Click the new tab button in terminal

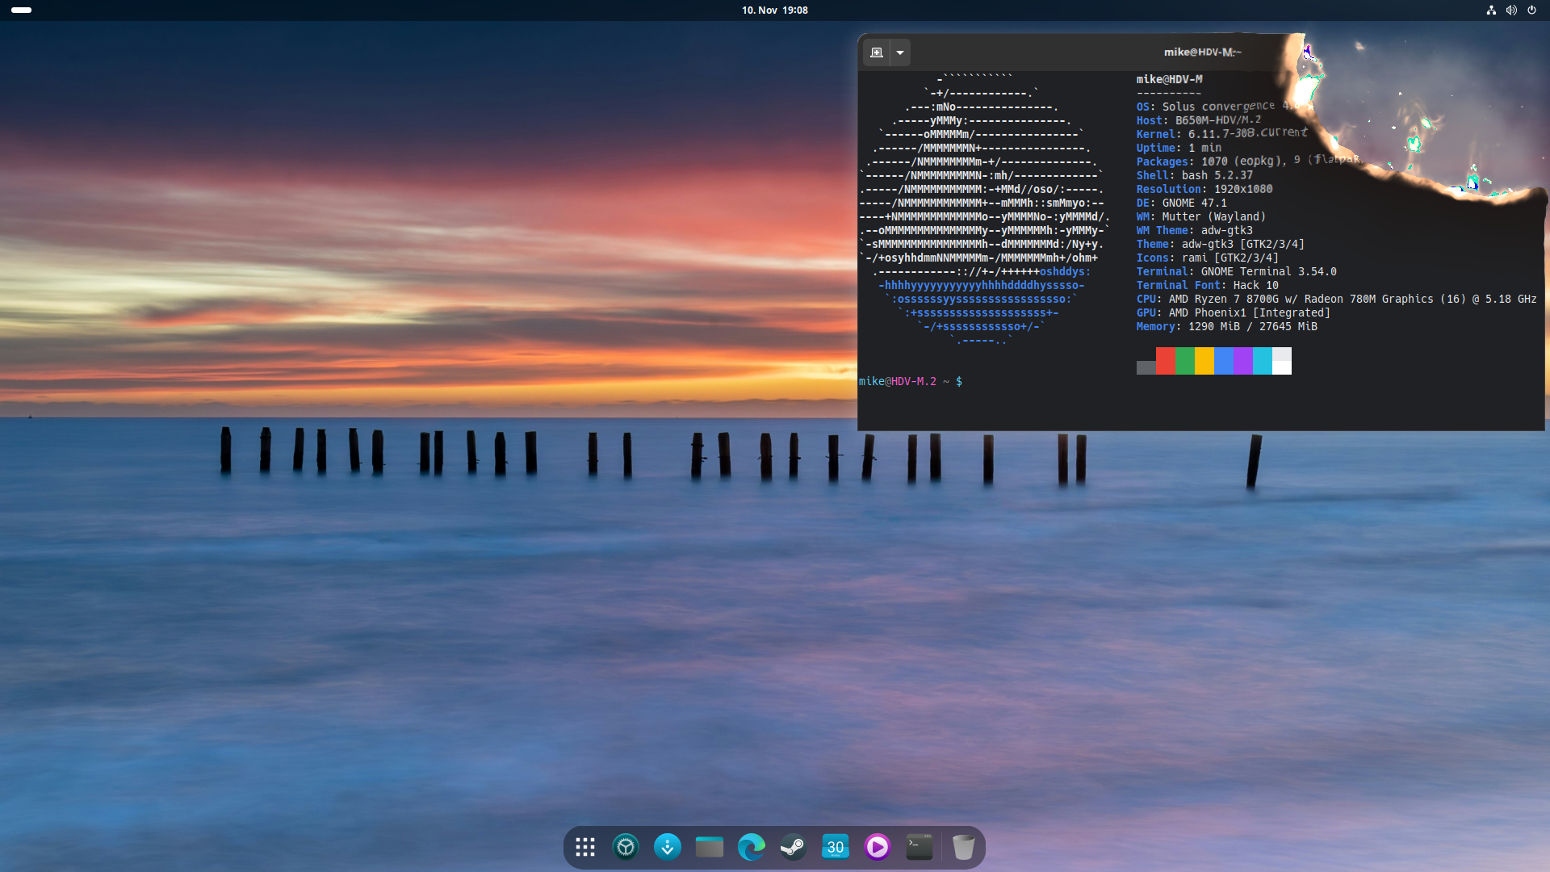point(877,52)
